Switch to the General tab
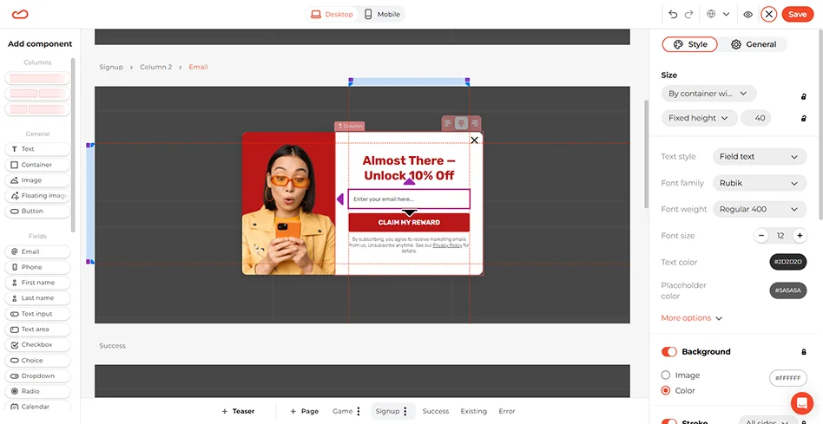 click(x=754, y=44)
